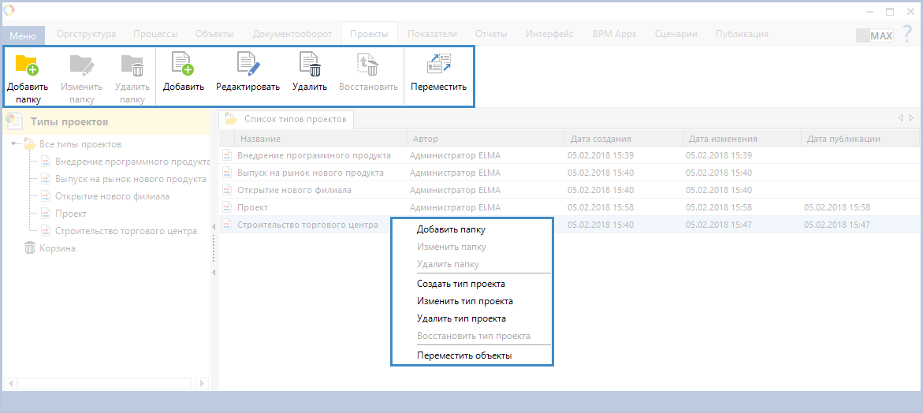923x413 pixels.
Task: Toggle the MAX mode switch
Action: point(875,36)
